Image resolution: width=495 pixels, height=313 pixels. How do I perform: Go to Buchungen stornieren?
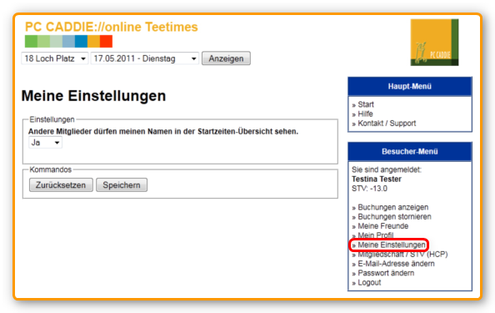394,217
